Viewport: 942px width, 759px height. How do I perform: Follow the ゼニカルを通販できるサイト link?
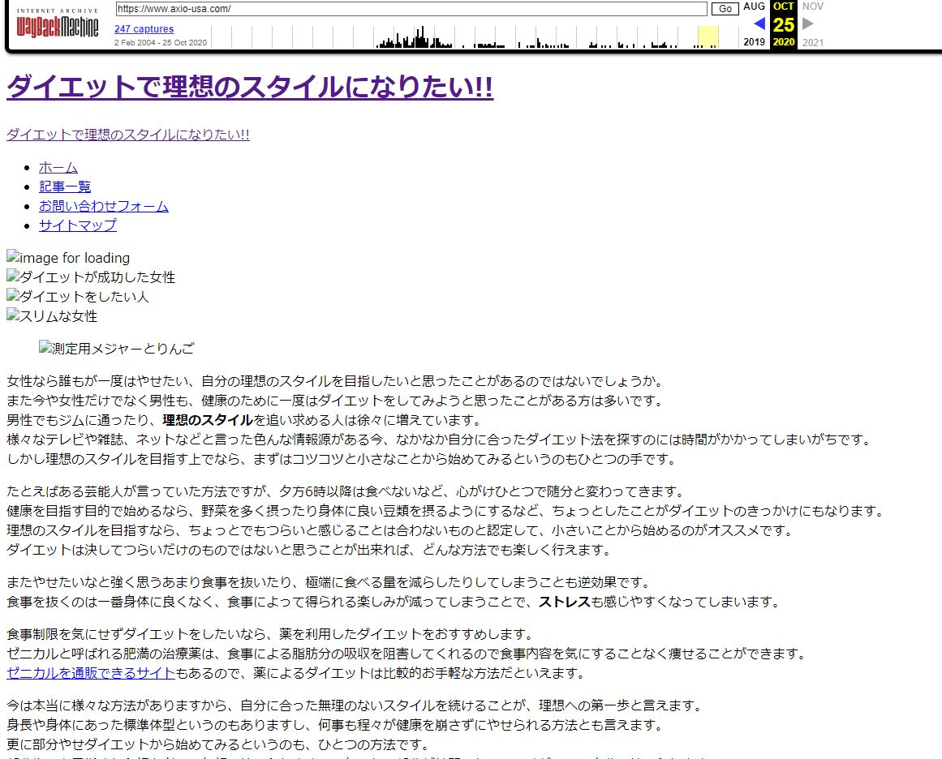point(91,673)
